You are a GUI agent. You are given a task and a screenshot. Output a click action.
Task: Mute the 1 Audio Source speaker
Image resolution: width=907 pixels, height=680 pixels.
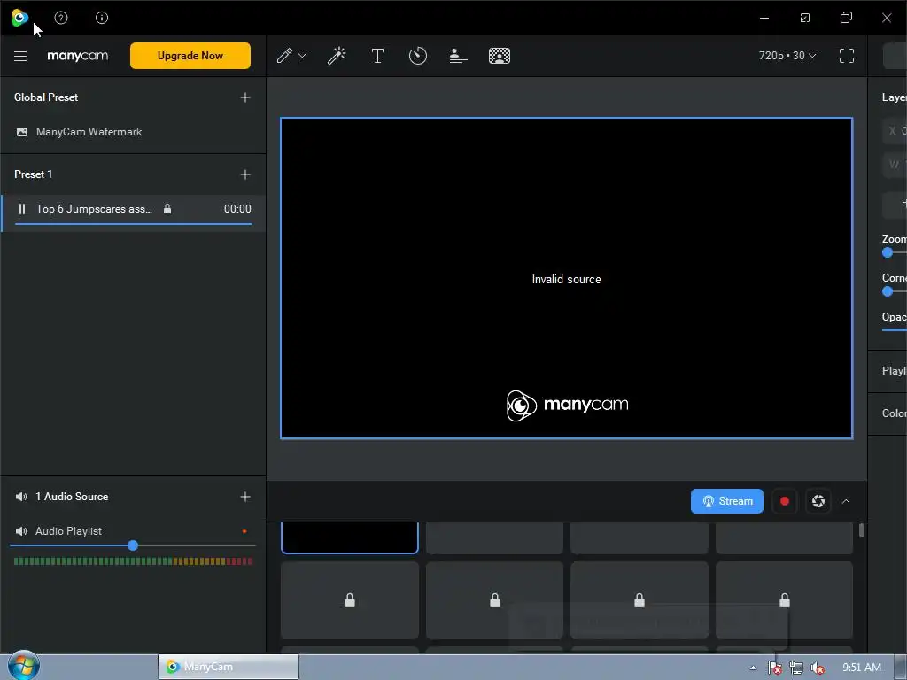[x=21, y=497]
